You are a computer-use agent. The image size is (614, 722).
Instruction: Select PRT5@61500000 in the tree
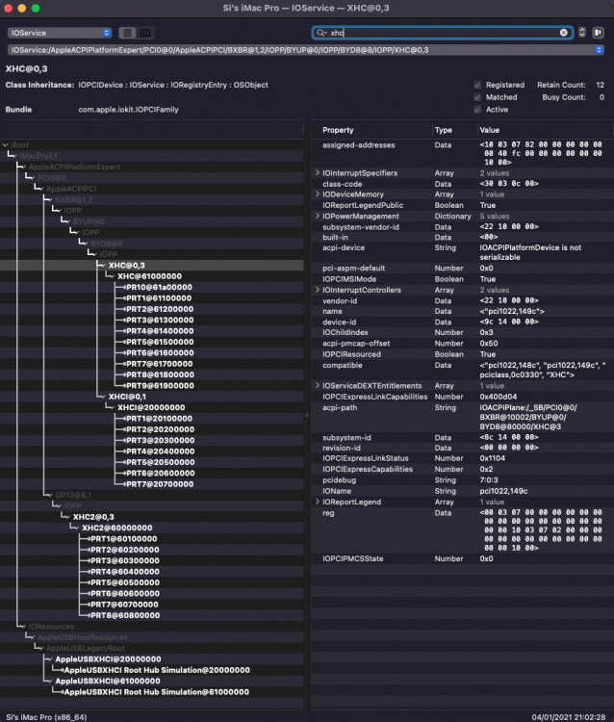160,342
